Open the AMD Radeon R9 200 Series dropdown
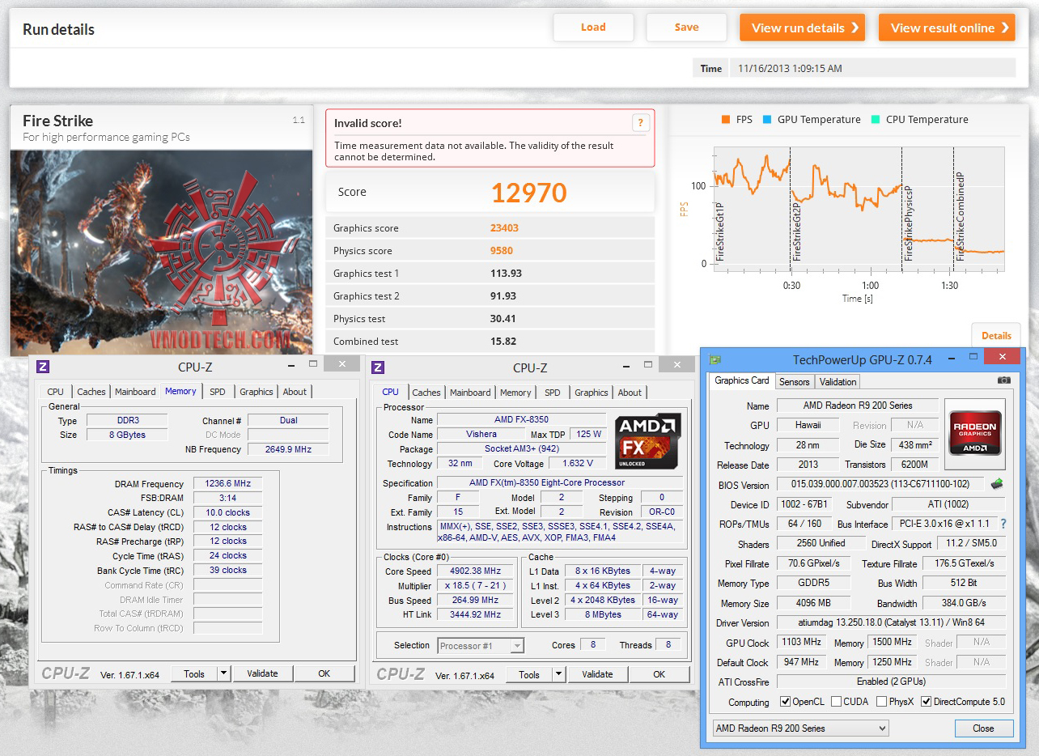The image size is (1039, 756). pos(800,728)
